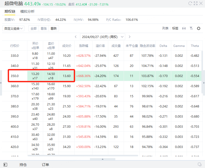This screenshot has height=168, width=205.
Task: Click the 超微电脑 stock name
Action: [x=14, y=4]
